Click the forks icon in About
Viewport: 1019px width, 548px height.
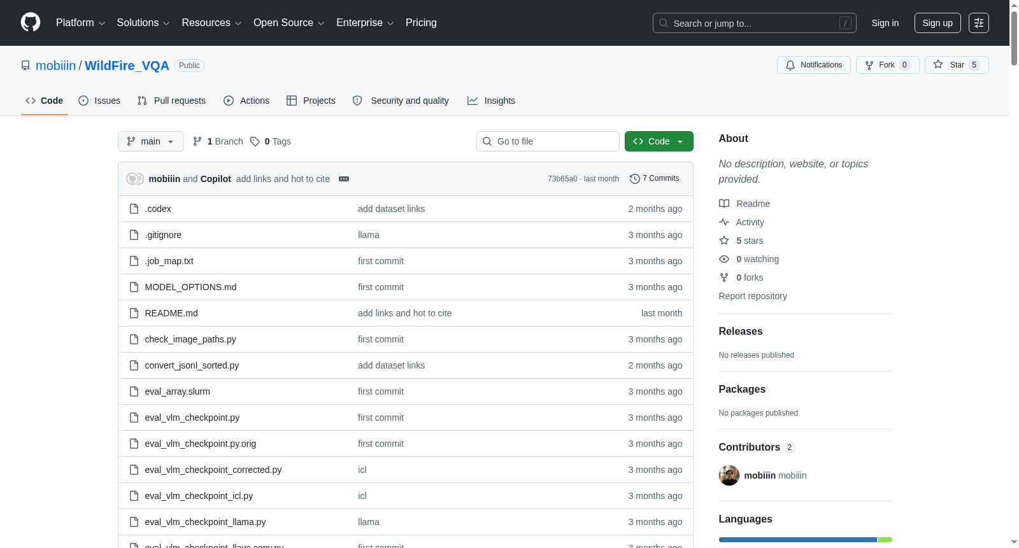(x=724, y=278)
